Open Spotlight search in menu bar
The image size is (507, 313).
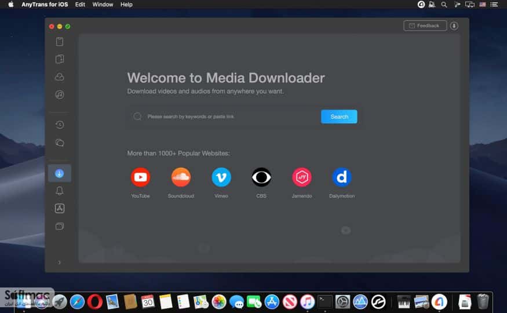point(444,5)
